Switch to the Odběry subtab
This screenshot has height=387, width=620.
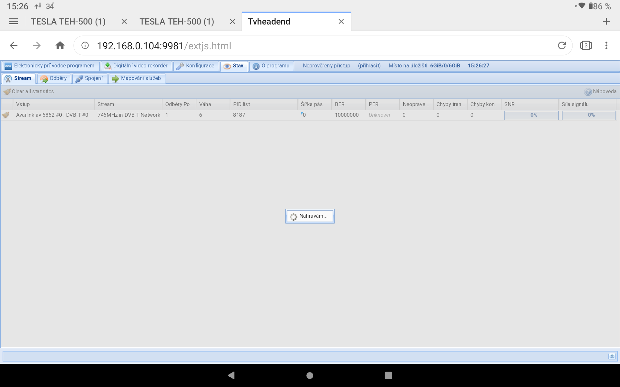pyautogui.click(x=54, y=78)
